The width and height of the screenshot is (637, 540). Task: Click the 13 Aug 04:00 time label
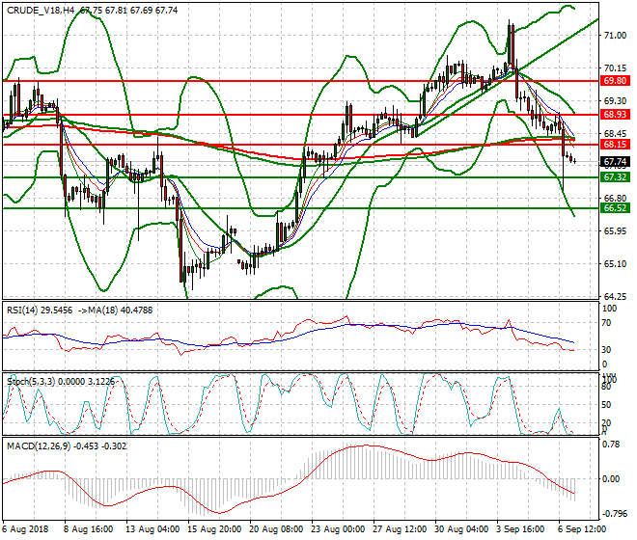152,529
